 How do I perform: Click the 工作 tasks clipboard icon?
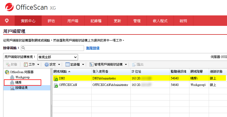click(x=26, y=65)
